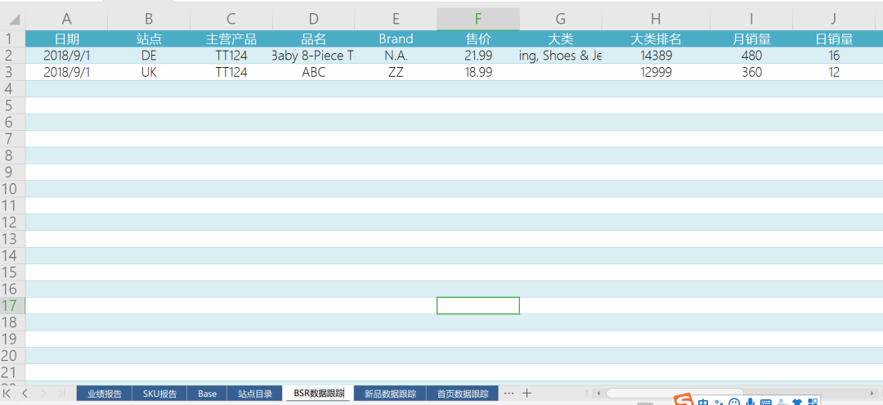Click the horizontal scrollbar thumb

pyautogui.click(x=675, y=394)
